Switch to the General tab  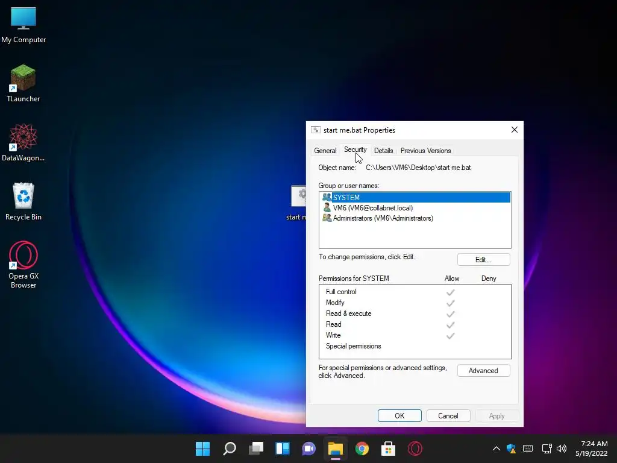325,150
